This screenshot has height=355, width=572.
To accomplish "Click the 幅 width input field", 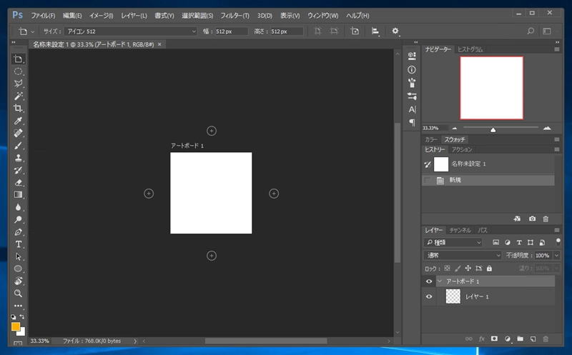I will click(x=230, y=31).
